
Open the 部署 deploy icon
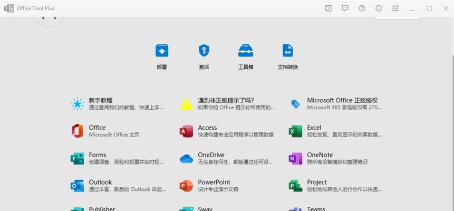162,51
